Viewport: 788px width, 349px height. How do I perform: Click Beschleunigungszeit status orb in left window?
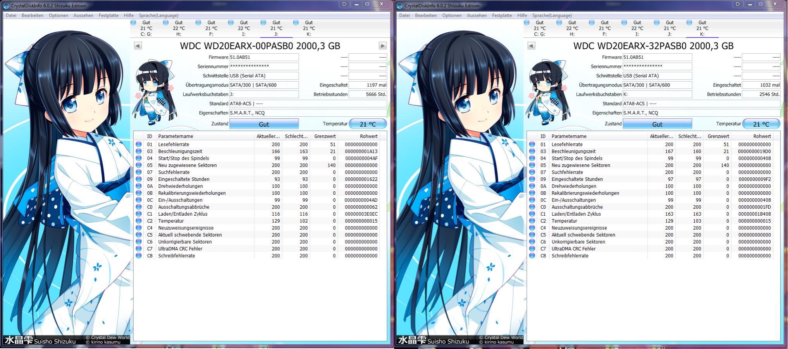139,152
